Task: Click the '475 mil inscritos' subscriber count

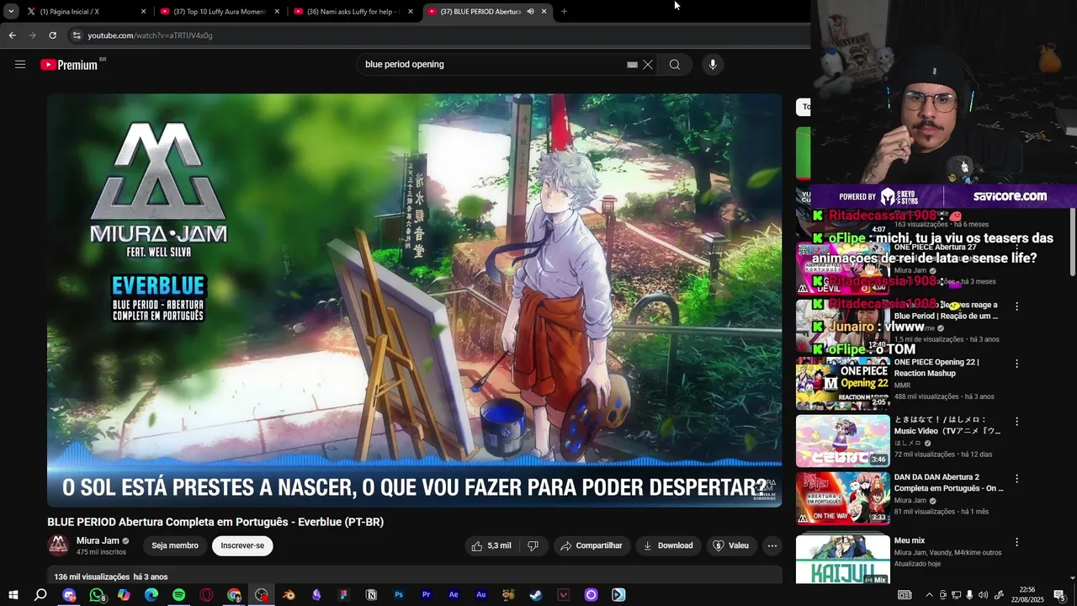Action: [x=101, y=552]
